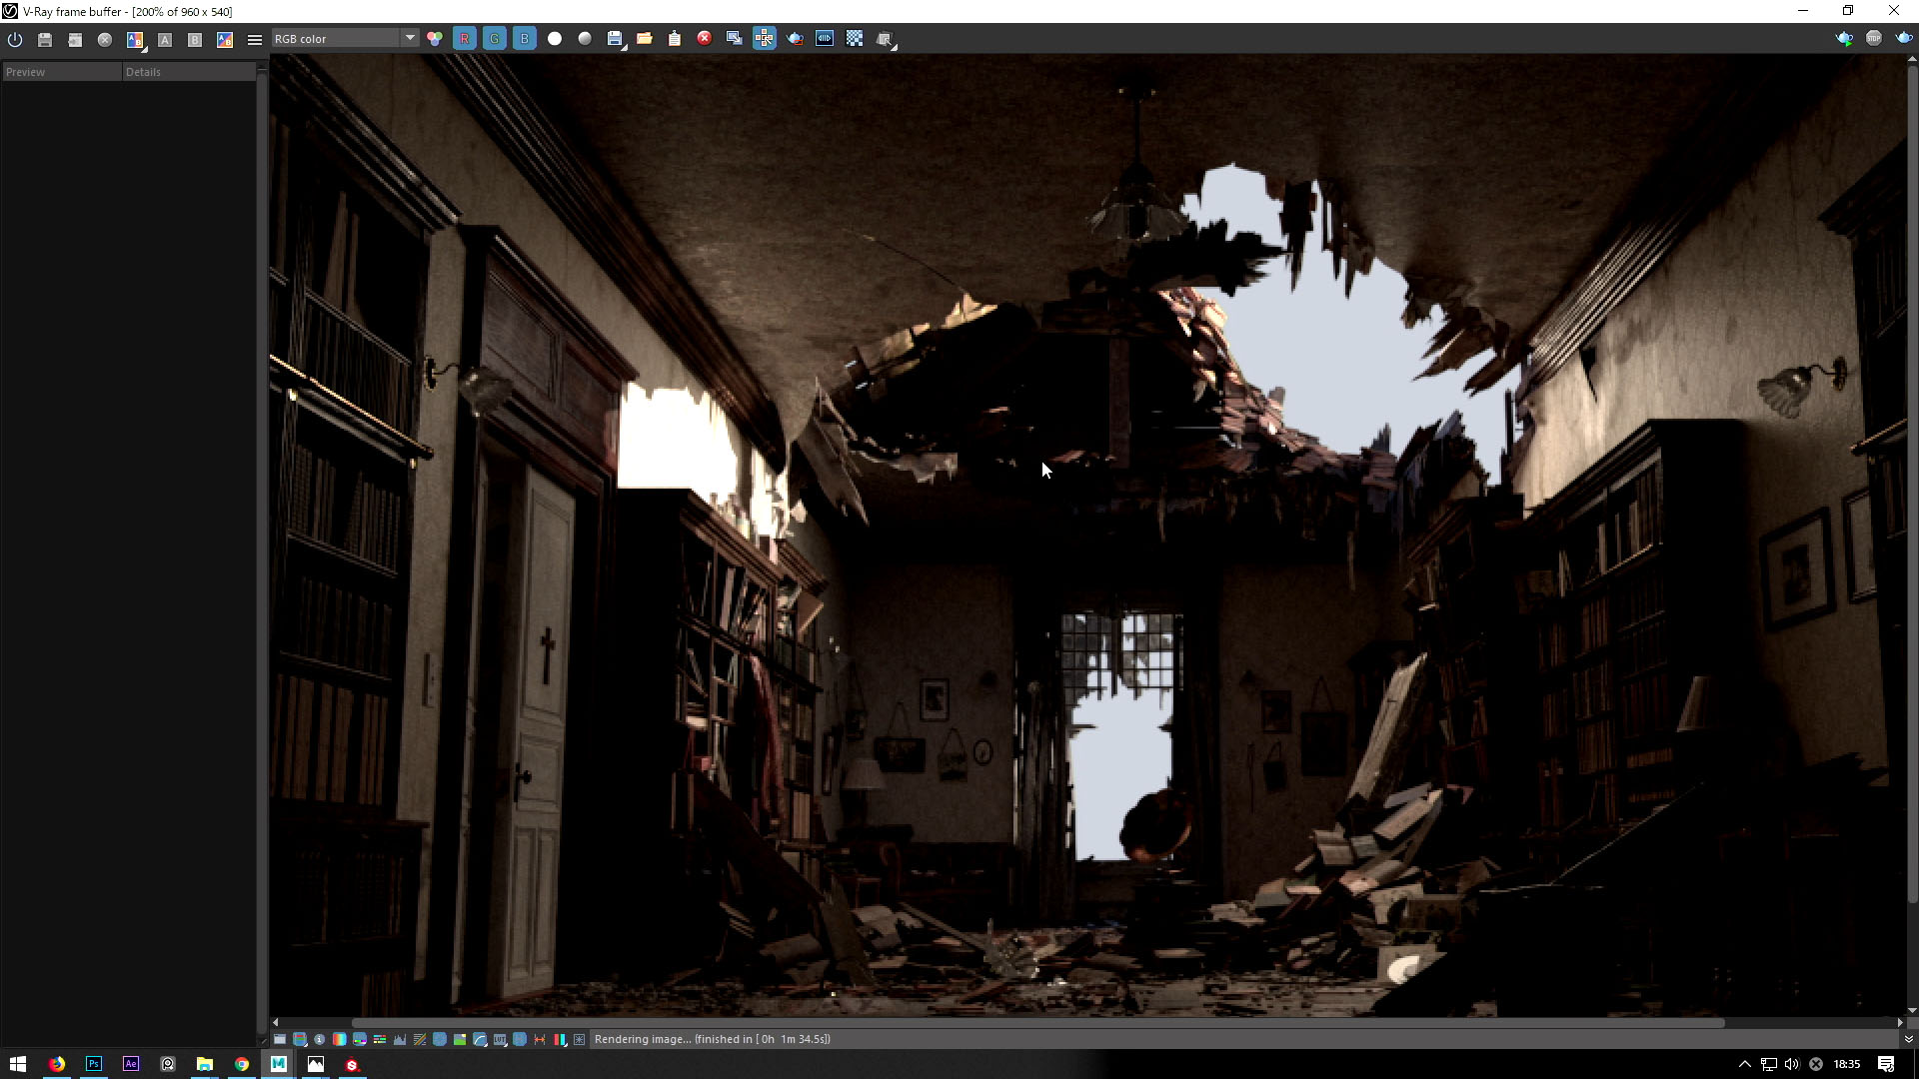Save current channel with blue floppy icon
Viewport: 1919px width, 1079px height.
click(615, 39)
